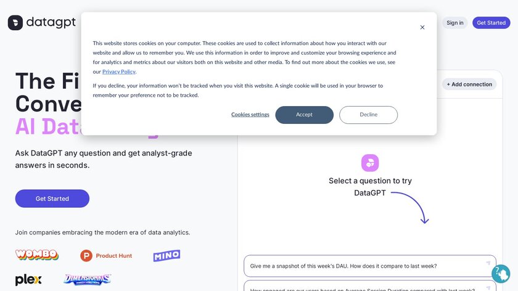Decline cookie tracking
518x291 pixels.
368,115
